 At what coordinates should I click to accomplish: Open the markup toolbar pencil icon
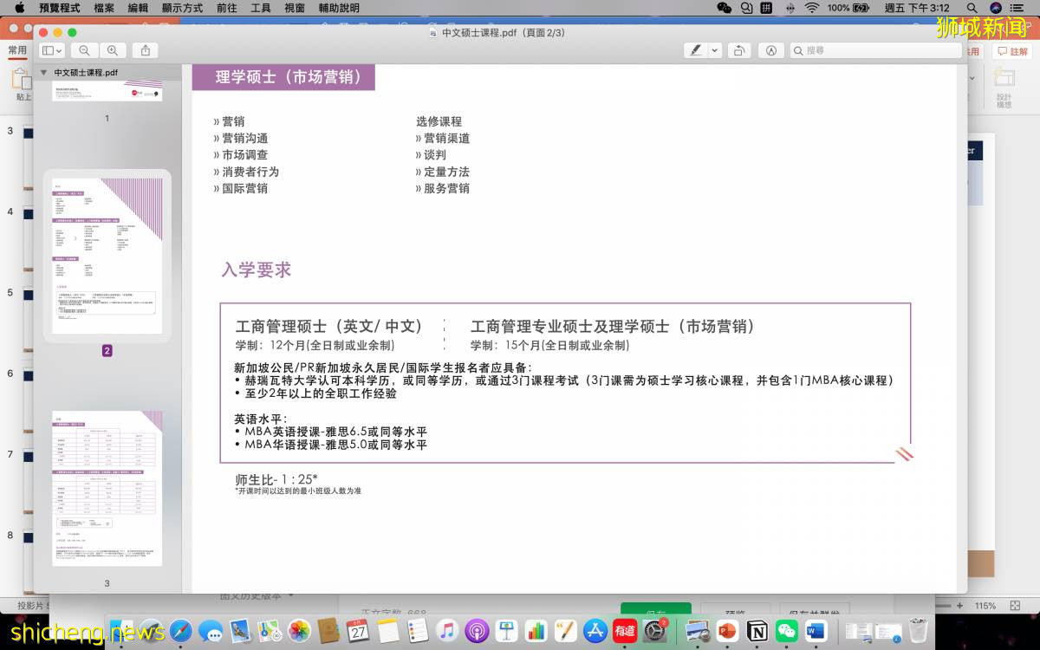[x=771, y=50]
